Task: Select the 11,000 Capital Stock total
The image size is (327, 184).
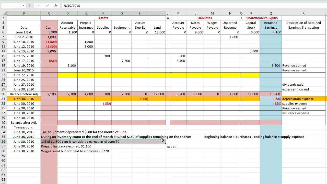Action: (x=251, y=94)
